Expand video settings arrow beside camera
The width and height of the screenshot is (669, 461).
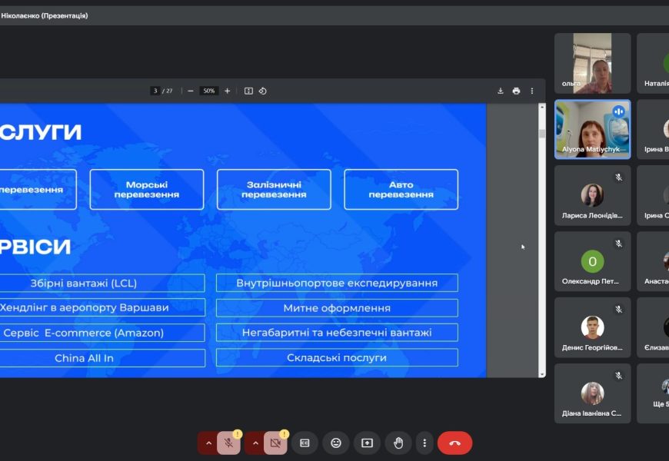point(255,443)
